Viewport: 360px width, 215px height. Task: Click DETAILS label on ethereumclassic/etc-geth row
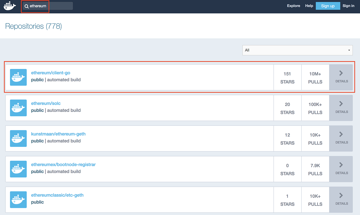[342, 204]
